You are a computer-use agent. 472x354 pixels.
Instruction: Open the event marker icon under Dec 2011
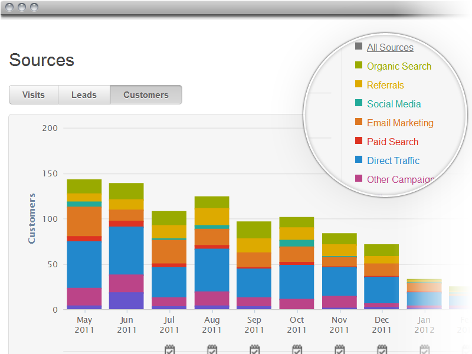pos(382,349)
